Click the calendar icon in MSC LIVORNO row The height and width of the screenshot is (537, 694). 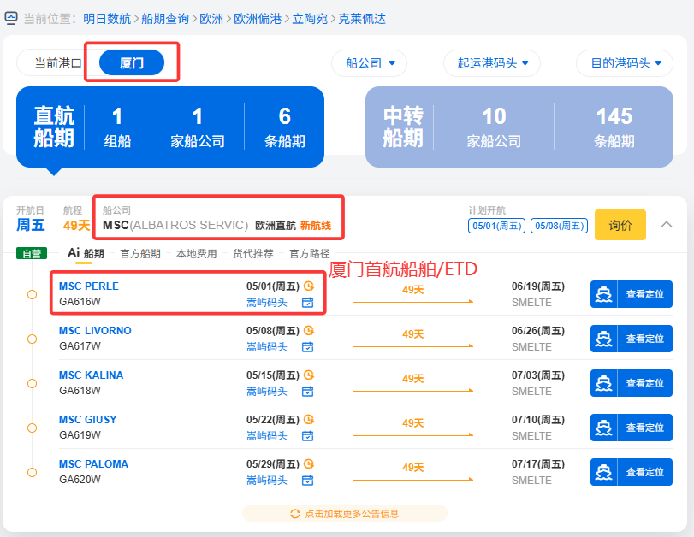[308, 346]
